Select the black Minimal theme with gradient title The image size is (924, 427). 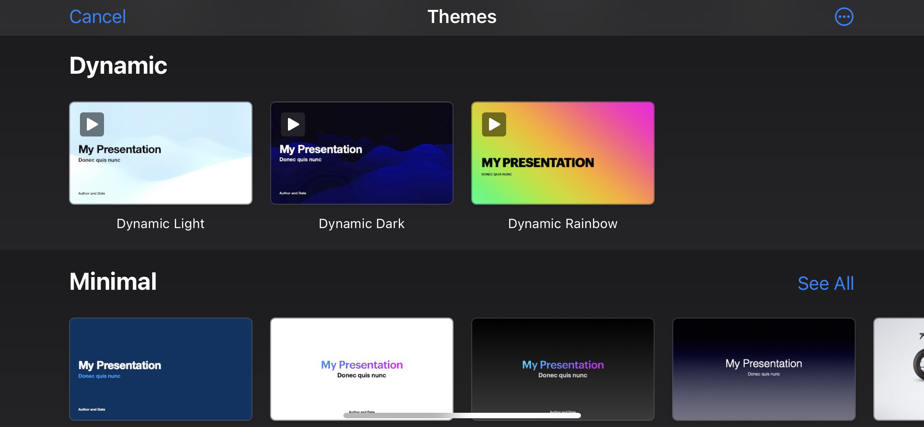[563, 369]
